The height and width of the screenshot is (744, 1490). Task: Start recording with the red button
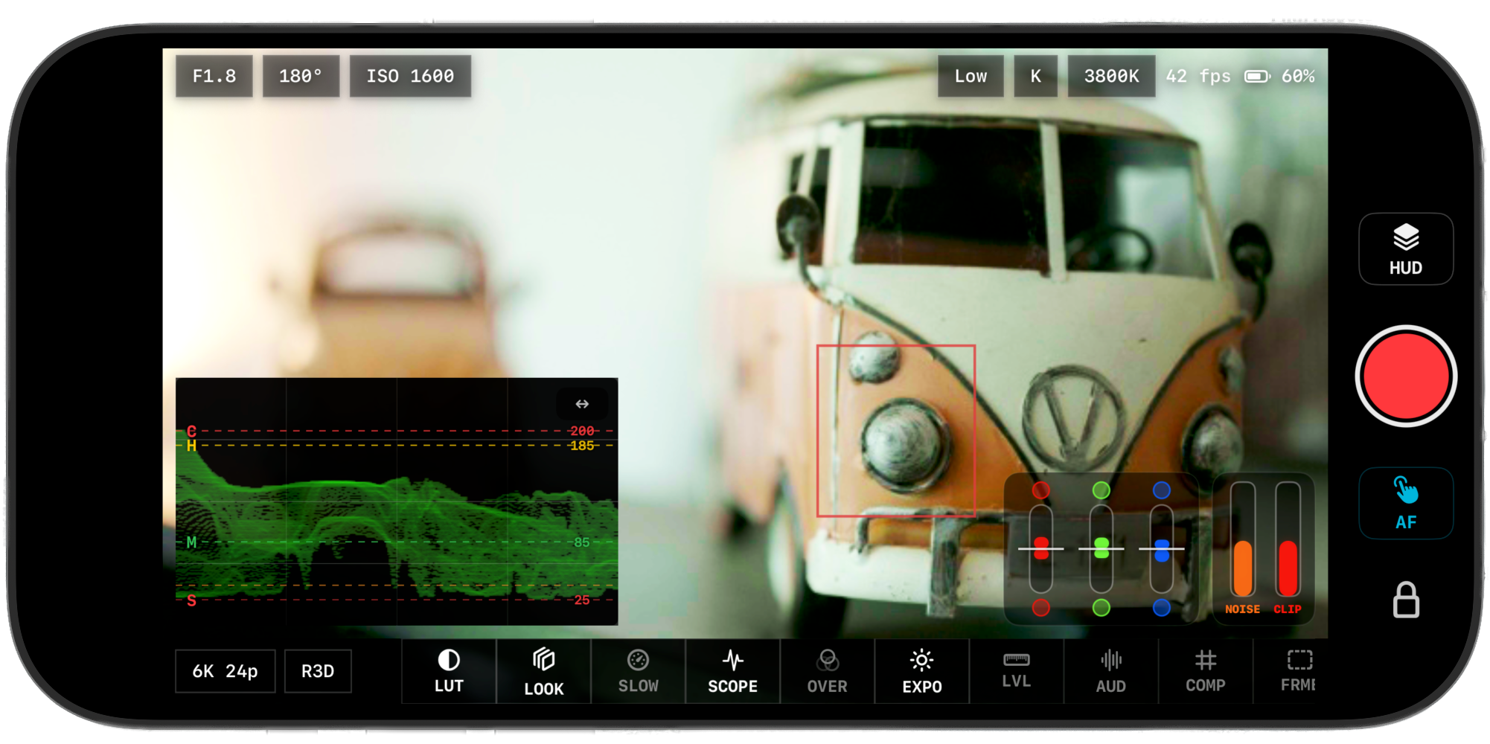tap(1406, 376)
